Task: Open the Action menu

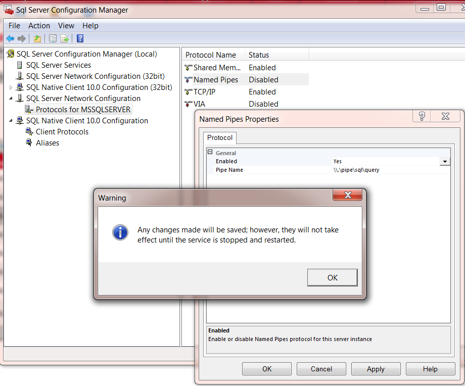Action: pos(39,26)
